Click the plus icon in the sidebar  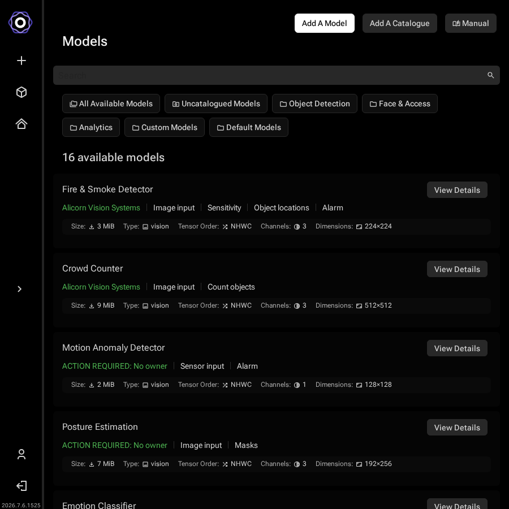(21, 61)
